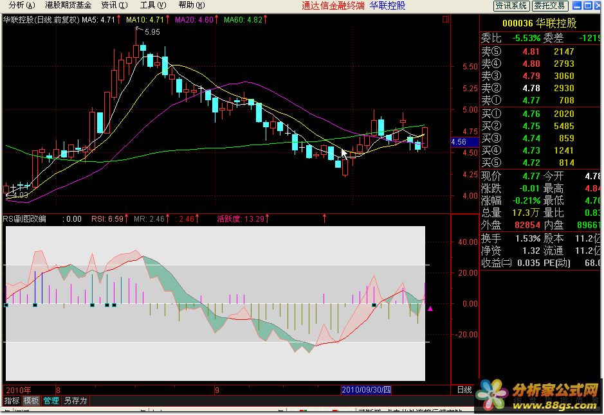
Task: Click the small red square chart corner icon
Action: pyautogui.click(x=446, y=19)
